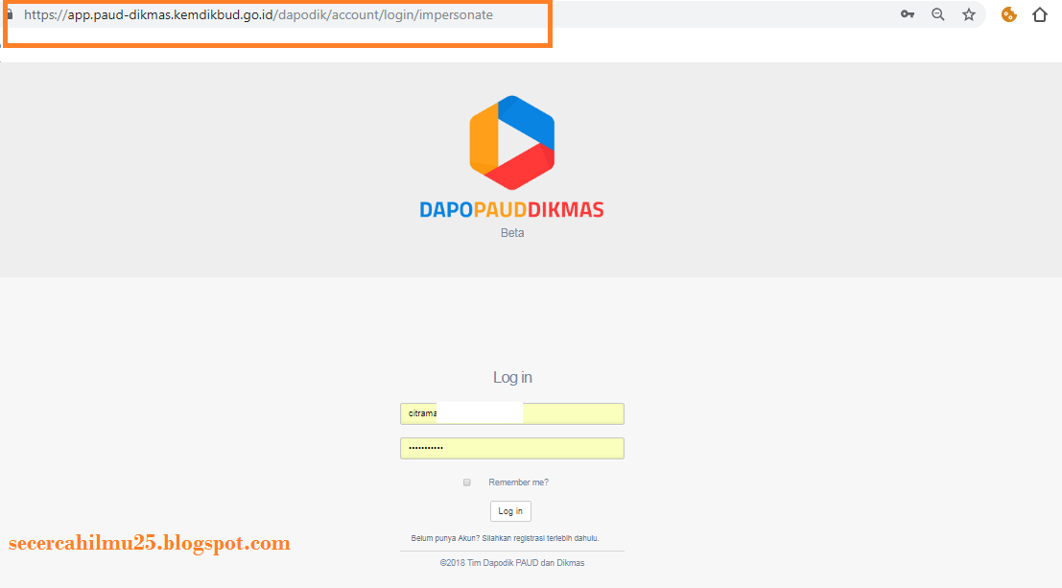Click the ©2018 Tim Dapodik footer text

pos(512,563)
